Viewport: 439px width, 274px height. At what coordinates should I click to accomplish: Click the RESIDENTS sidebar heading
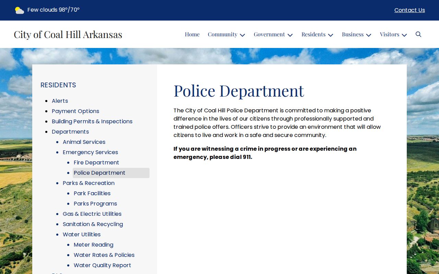[58, 85]
